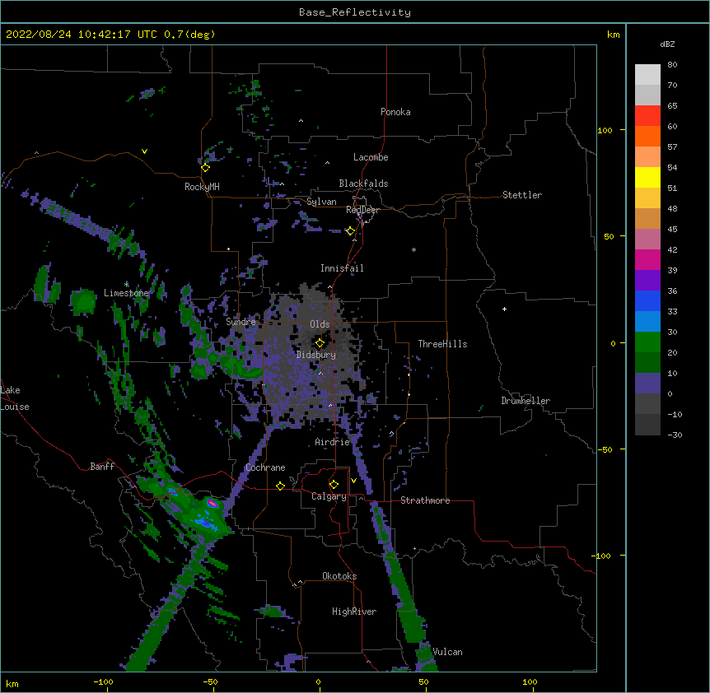This screenshot has width=710, height=693.
Task: Select the asterisk marker east of Innisfail
Action: [413, 249]
